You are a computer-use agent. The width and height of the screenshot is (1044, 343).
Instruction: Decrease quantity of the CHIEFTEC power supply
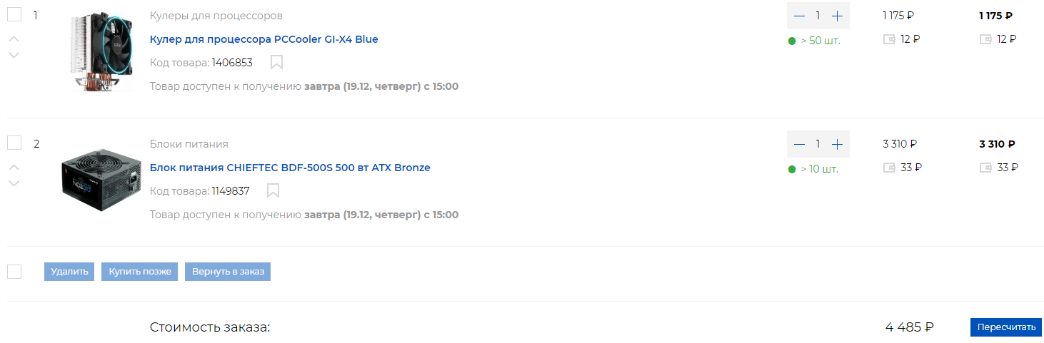click(x=799, y=144)
